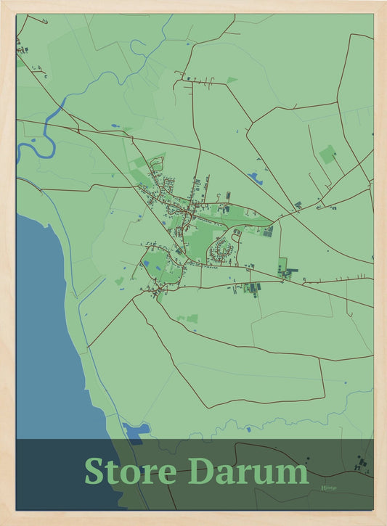Screen dimensions: 387x526
Task: Click the light wooden picture frame border
Action: 193,6
